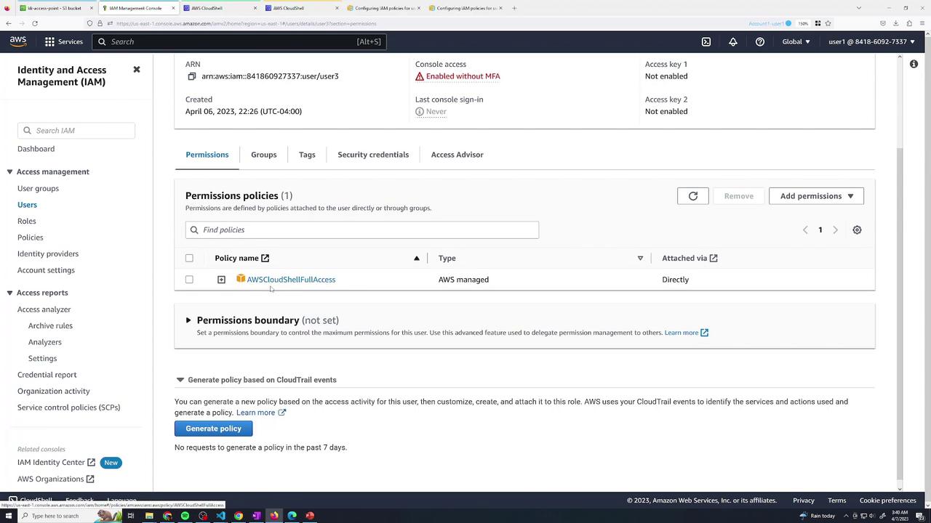Check the AWSCloudShellFullAccess row checkbox
The image size is (931, 523).
coord(189,279)
